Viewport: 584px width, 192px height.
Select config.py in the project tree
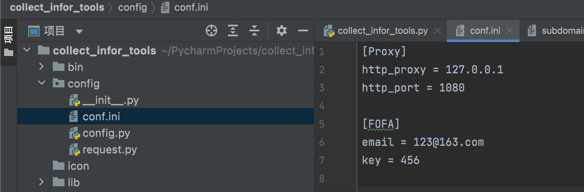tap(106, 133)
